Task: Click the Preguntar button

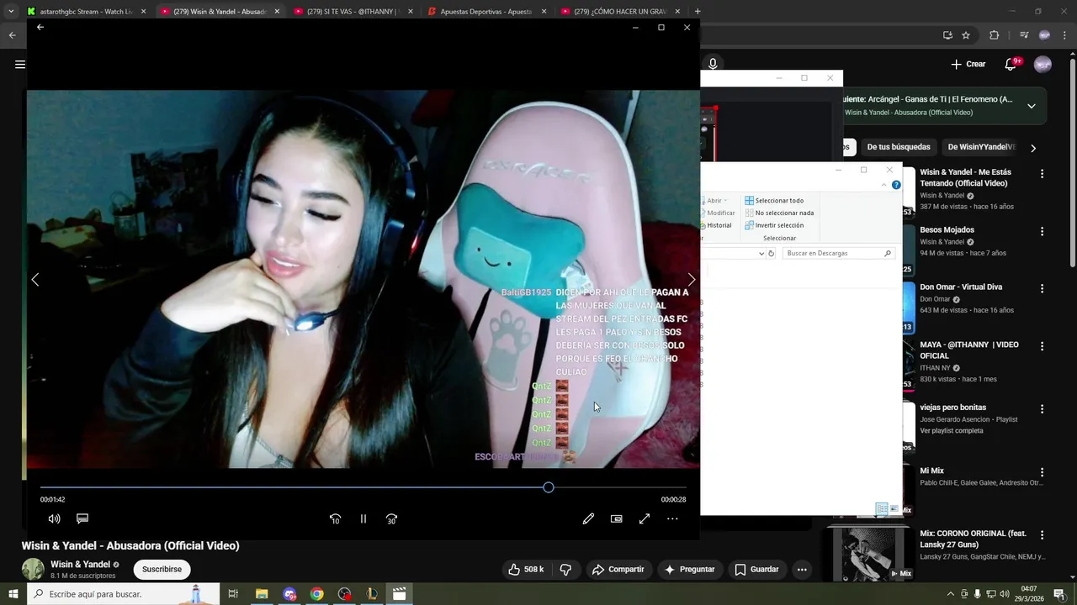Action: click(x=689, y=570)
